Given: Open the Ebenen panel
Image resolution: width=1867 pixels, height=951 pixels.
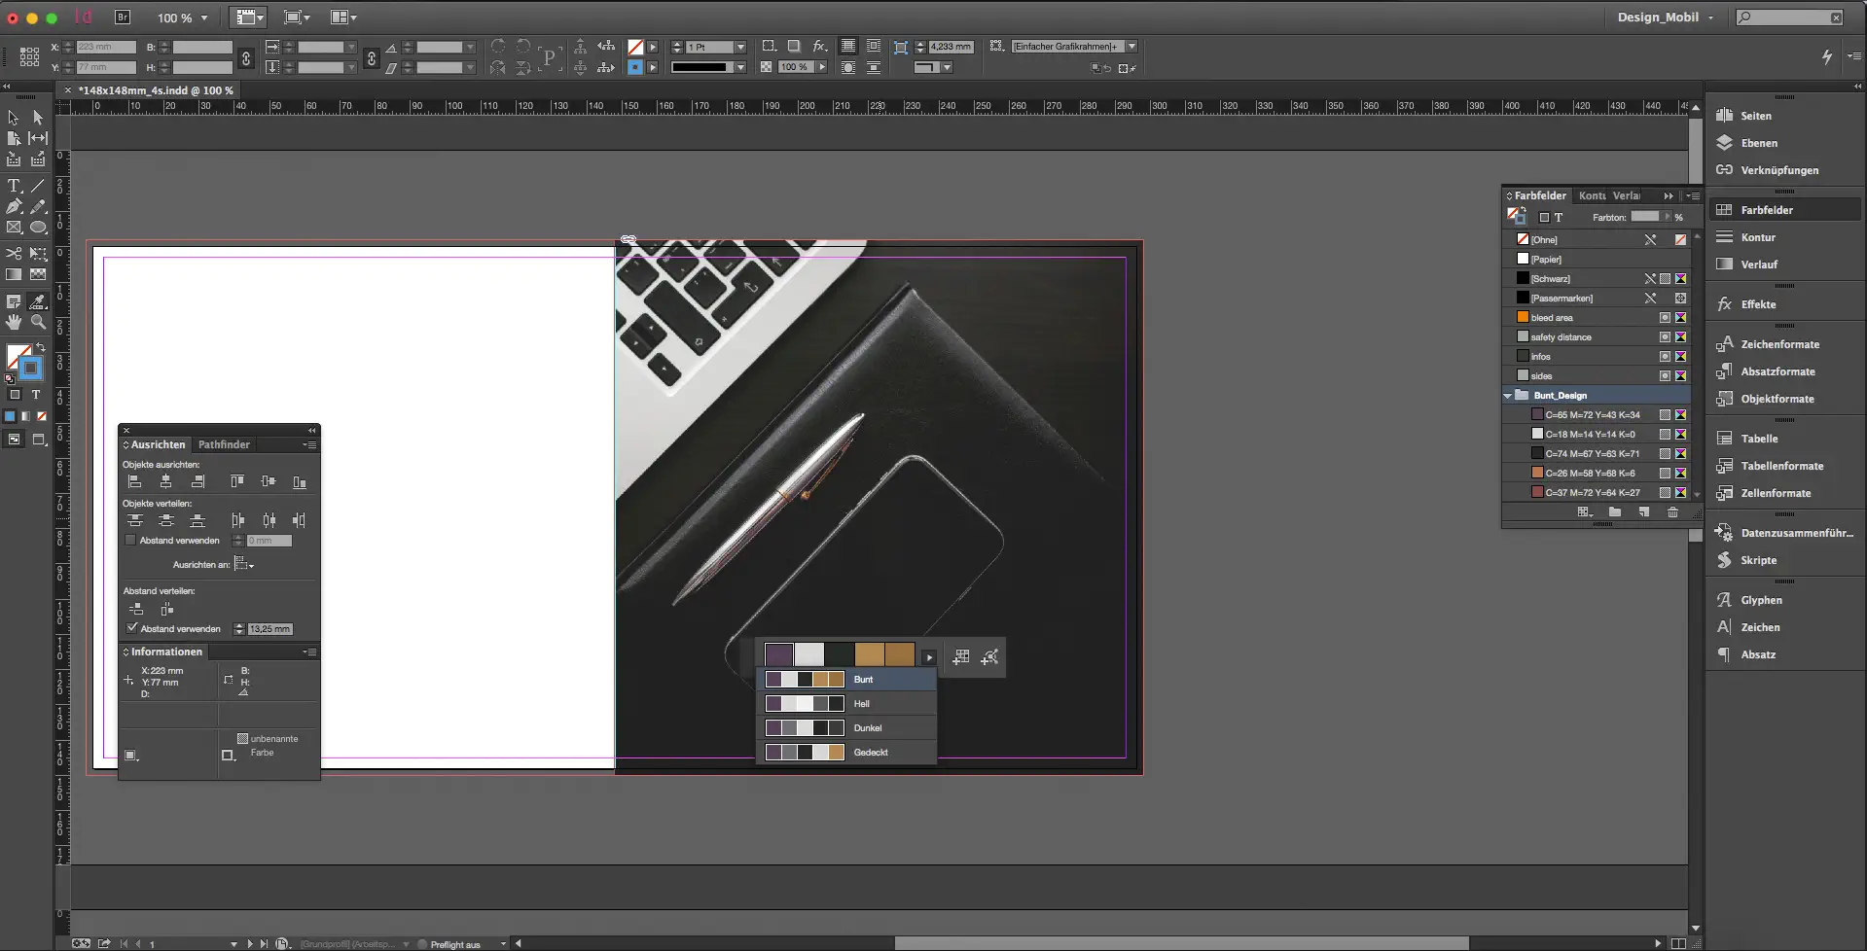Looking at the screenshot, I should (x=1758, y=143).
